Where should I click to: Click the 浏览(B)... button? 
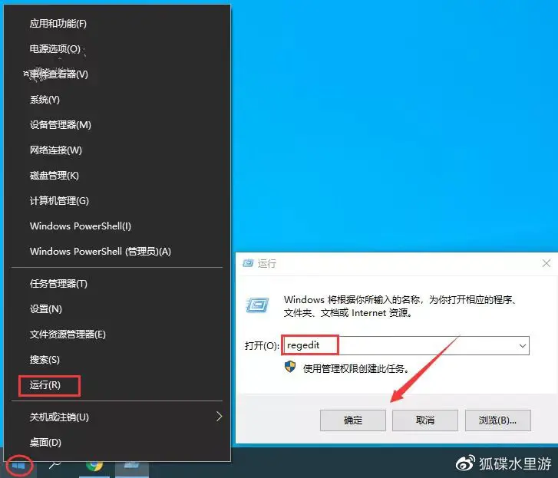click(x=497, y=420)
